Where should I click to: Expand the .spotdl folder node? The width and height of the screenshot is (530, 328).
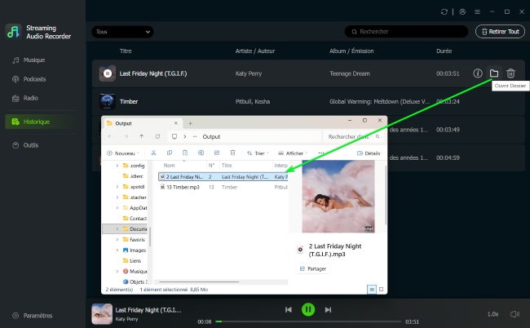(x=117, y=187)
